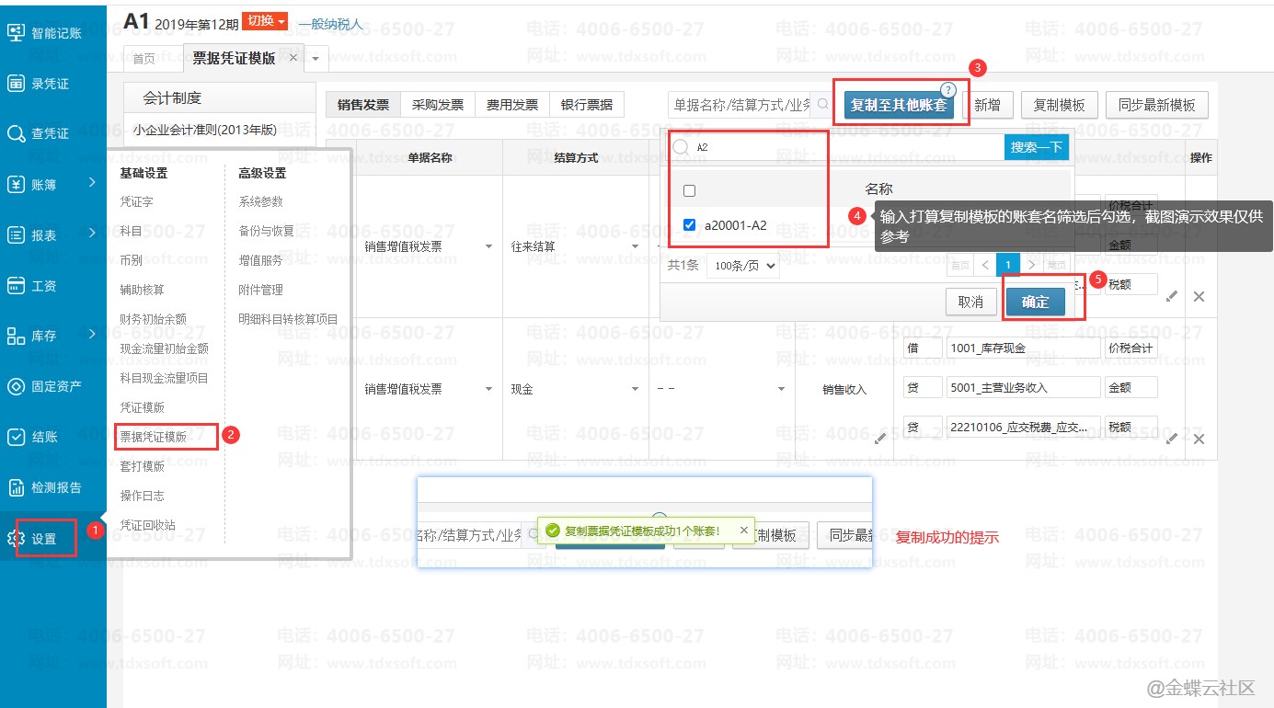This screenshot has height=708, width=1274.
Task: Click the 设置 gear icon
Action: [x=16, y=539]
